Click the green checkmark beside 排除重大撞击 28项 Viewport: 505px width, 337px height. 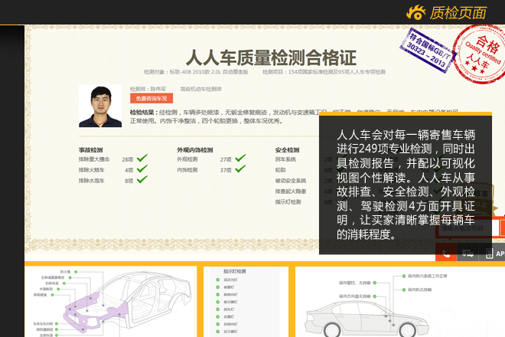pos(142,158)
